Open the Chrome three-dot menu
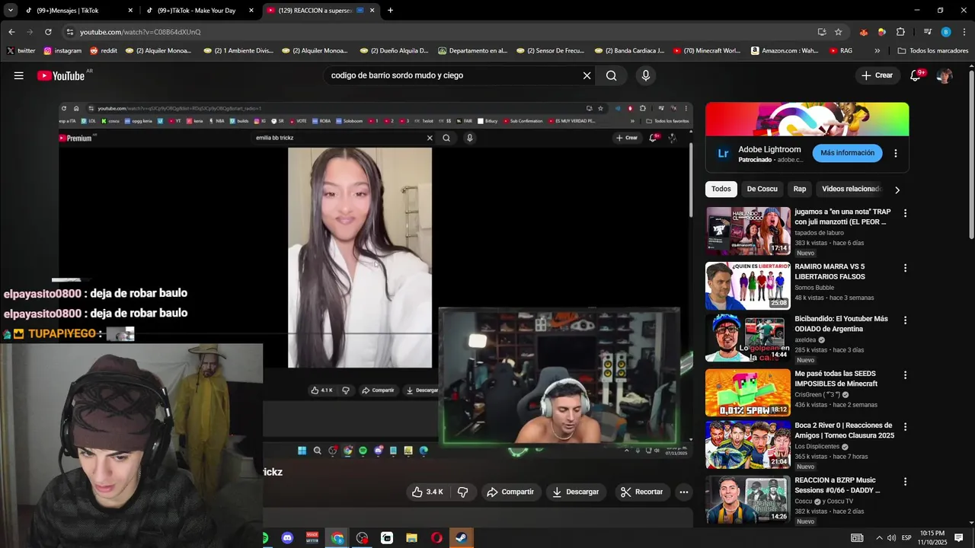 pos(964,32)
